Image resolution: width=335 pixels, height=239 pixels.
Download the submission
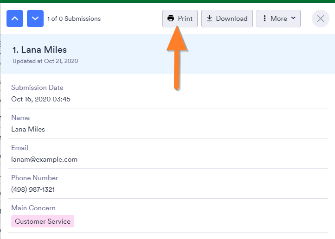[x=227, y=19]
